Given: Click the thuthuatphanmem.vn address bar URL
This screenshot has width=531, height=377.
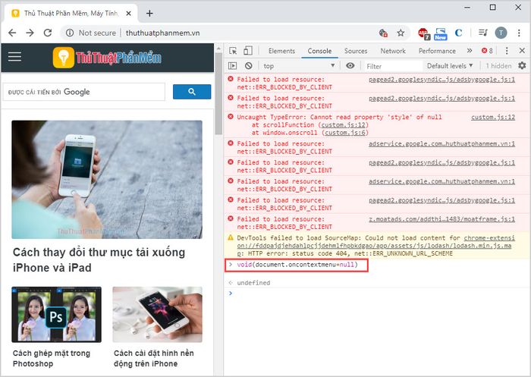Looking at the screenshot, I should (x=162, y=33).
